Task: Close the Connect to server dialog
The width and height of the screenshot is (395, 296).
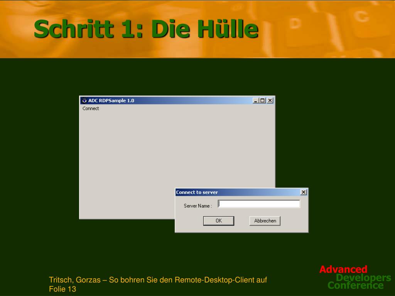Action: point(304,192)
